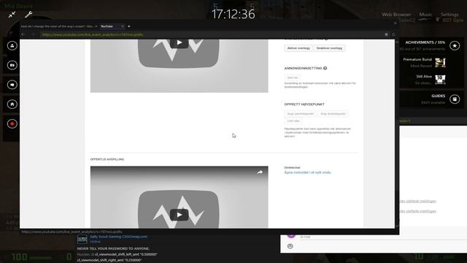This screenshot has width=467, height=263.
Task: Click the Aktiver overlegg button
Action: (298, 48)
